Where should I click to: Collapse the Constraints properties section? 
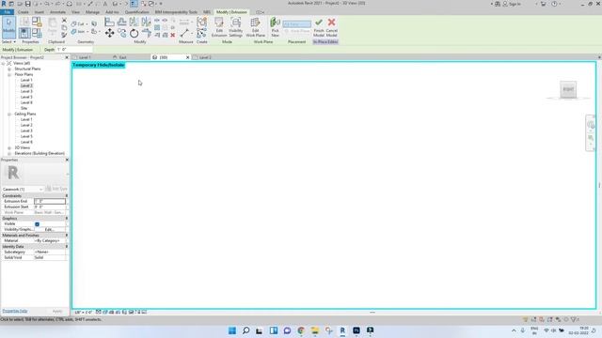pyautogui.click(x=67, y=196)
